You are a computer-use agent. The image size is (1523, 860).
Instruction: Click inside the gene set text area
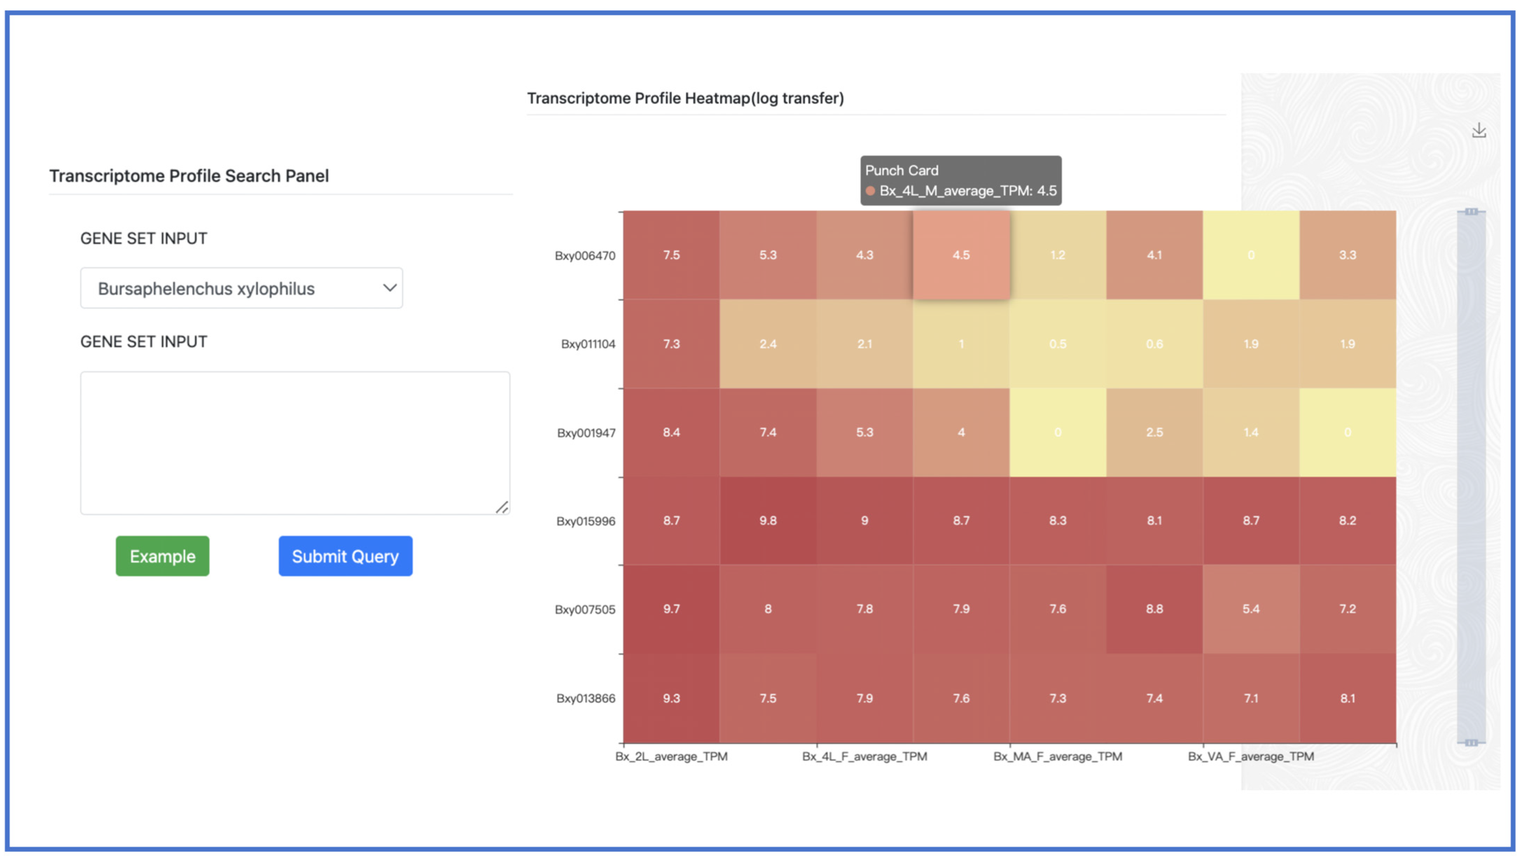pos(294,442)
